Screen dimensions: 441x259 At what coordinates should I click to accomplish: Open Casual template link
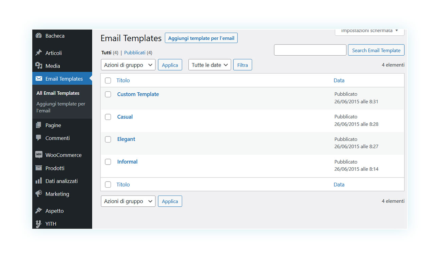[125, 117]
